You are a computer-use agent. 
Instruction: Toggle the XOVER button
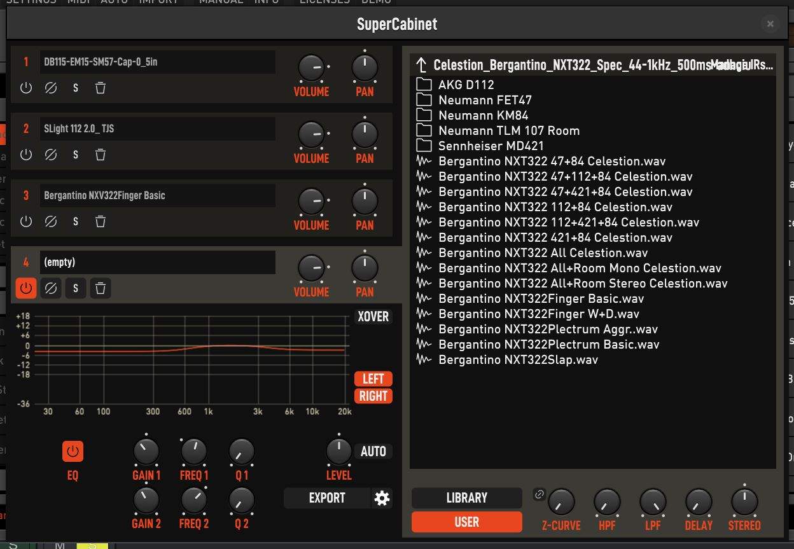point(373,317)
